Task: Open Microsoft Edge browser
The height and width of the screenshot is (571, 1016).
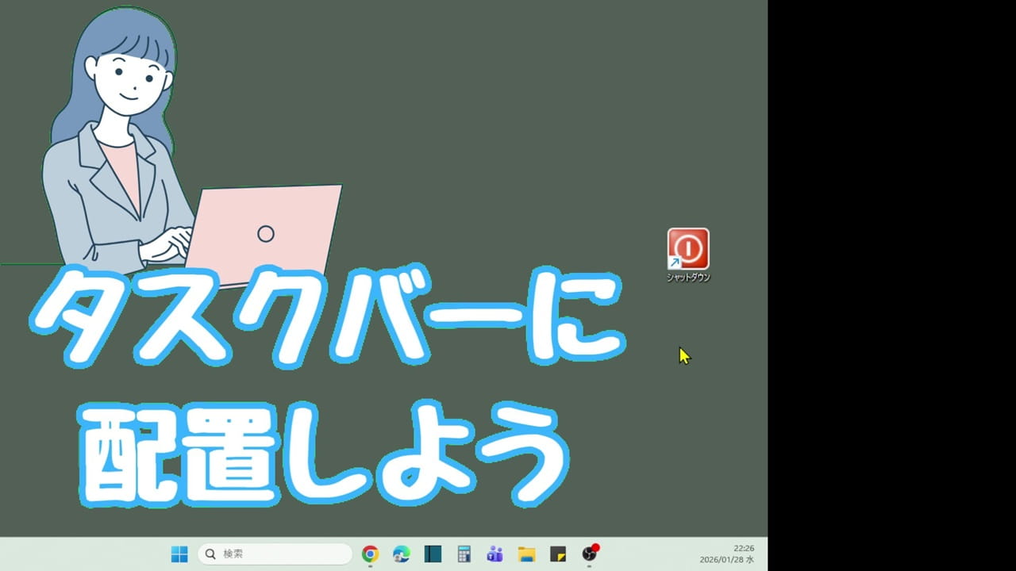Action: point(401,554)
